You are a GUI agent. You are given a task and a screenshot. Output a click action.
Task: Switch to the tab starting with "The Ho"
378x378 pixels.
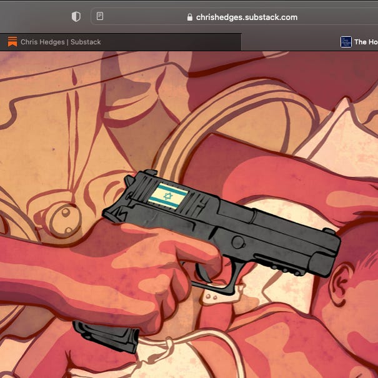tap(310, 42)
